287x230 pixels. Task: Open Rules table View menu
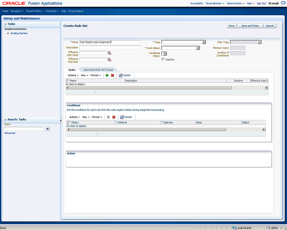[x=84, y=75]
